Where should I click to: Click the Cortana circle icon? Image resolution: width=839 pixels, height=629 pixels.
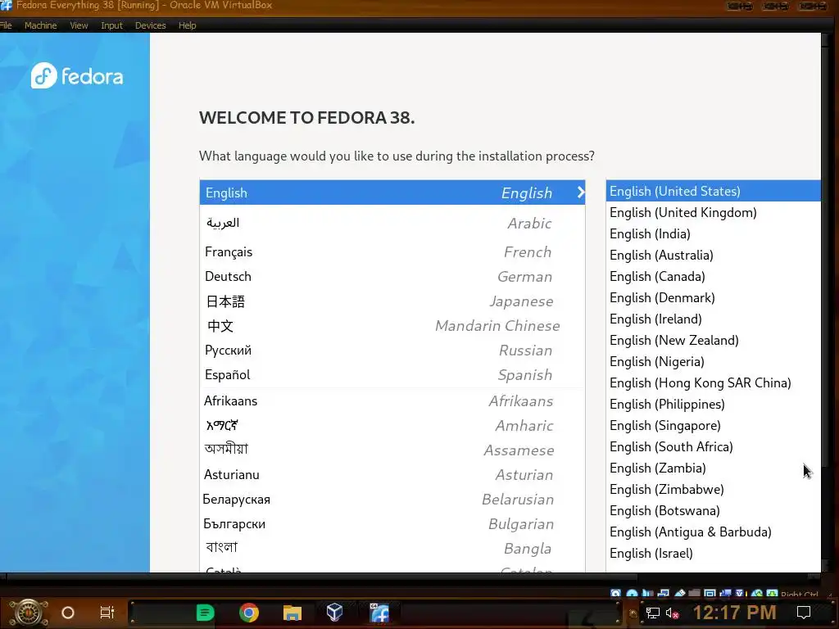68,613
